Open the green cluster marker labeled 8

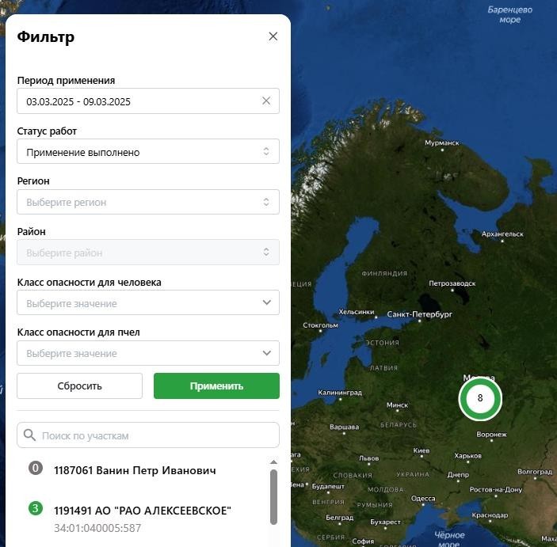click(x=479, y=398)
